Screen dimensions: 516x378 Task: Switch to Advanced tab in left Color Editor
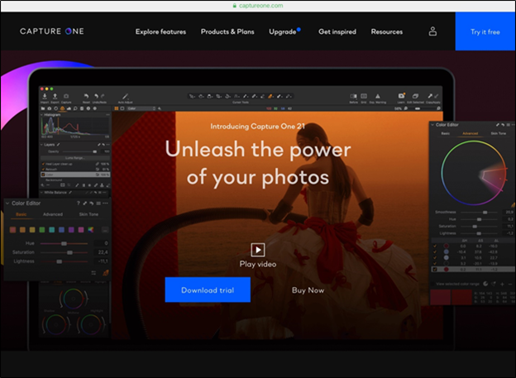[53, 214]
